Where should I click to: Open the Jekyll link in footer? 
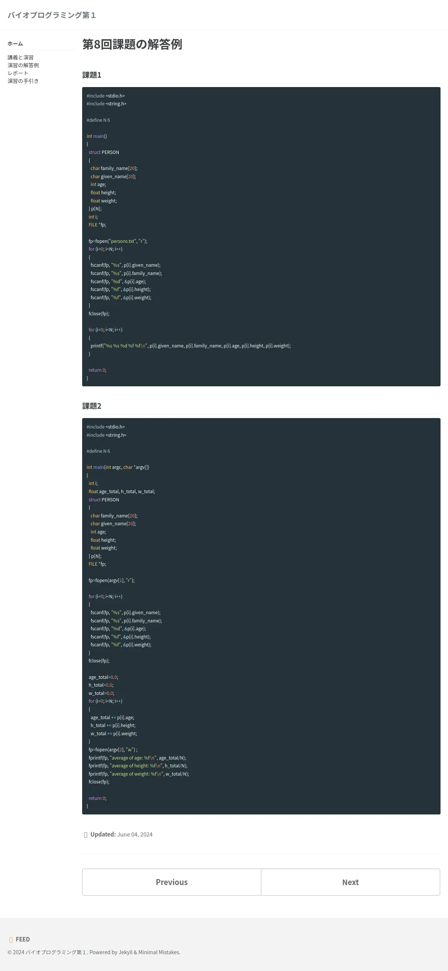(125, 952)
